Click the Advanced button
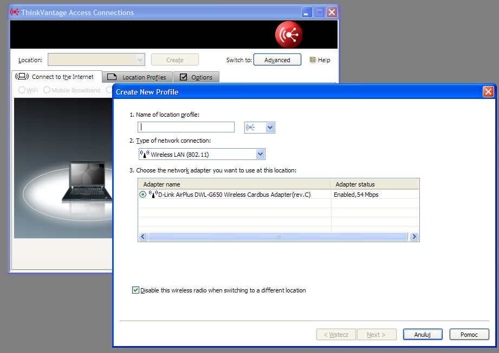This screenshot has width=499, height=353. (x=277, y=59)
